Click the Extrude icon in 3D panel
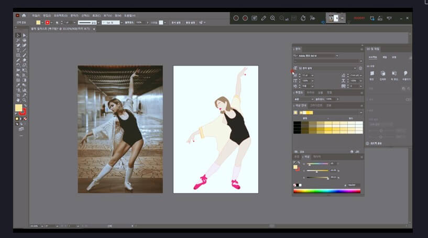428x238 pixels. click(x=383, y=73)
